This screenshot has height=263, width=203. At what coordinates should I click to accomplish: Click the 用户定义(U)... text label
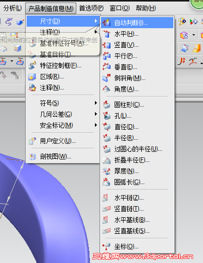pyautogui.click(x=58, y=141)
